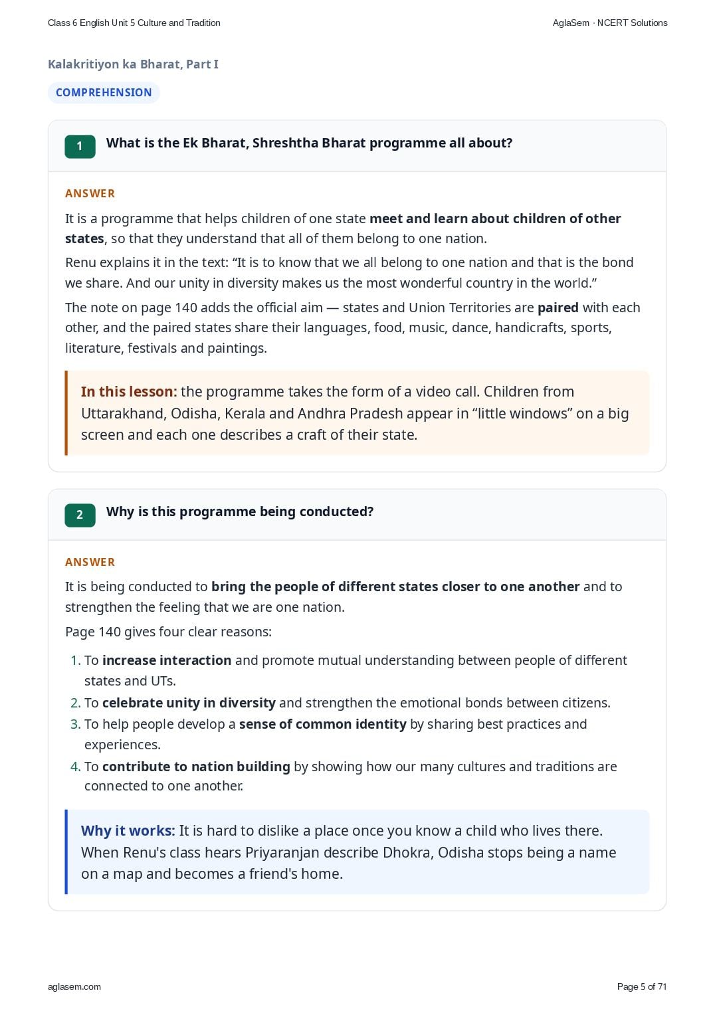Click list item 3 sense of common identity
The height and width of the screenshot is (1011, 715).
[x=329, y=734]
